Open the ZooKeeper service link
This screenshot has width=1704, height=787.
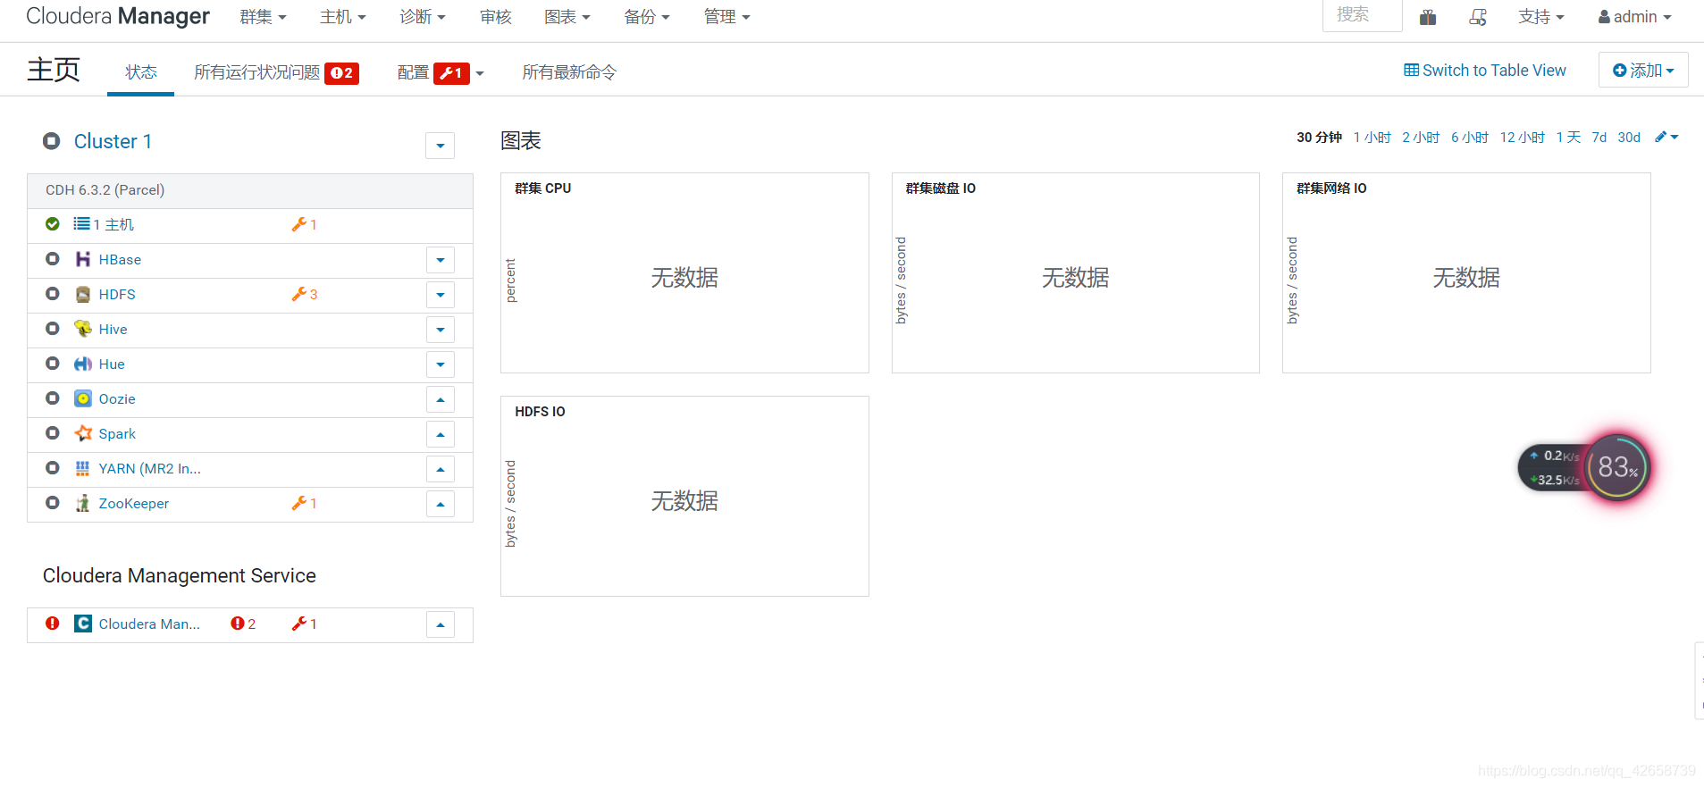[133, 503]
